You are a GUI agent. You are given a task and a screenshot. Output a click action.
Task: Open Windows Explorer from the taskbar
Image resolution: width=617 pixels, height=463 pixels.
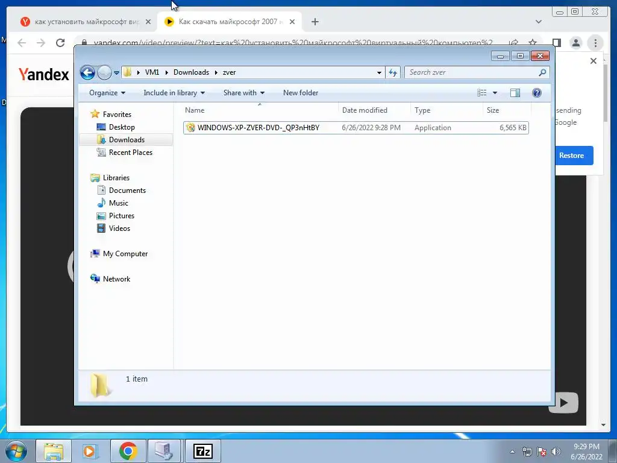tap(54, 451)
